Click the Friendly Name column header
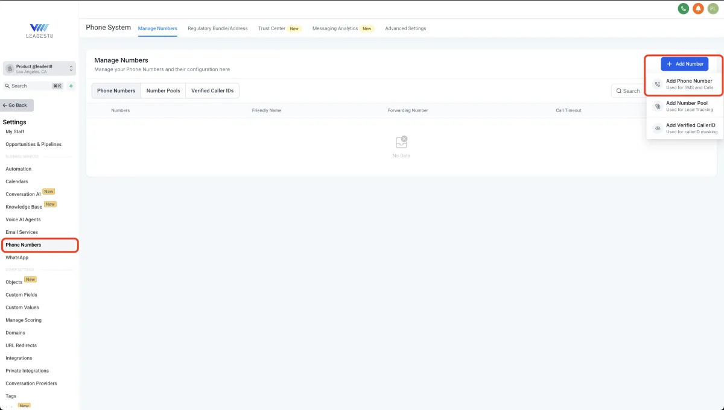 [x=267, y=110]
